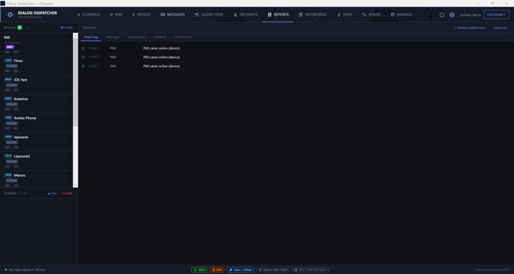The width and height of the screenshot is (514, 274).
Task: Click the Indoor Geo Patch status indicator
Action: [x=273, y=270]
